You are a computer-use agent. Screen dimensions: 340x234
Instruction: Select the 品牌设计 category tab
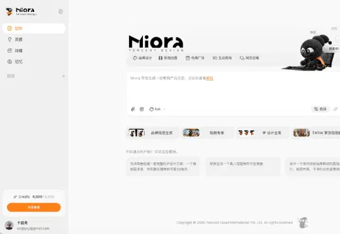click(142, 58)
